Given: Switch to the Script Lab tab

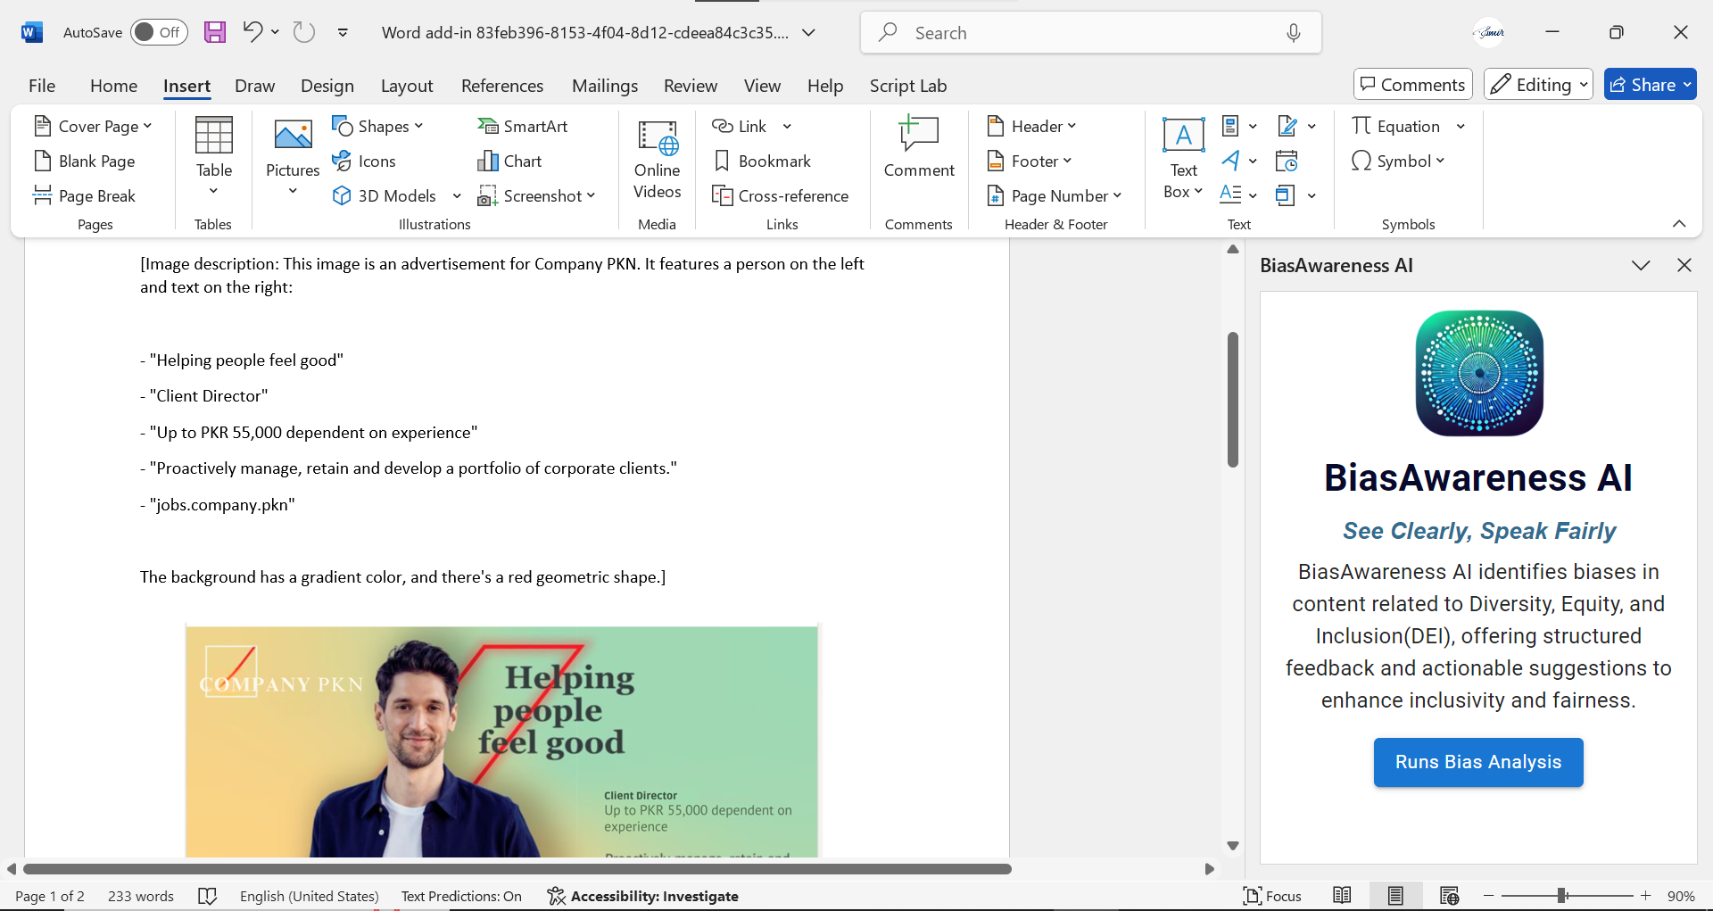Looking at the screenshot, I should (x=907, y=86).
